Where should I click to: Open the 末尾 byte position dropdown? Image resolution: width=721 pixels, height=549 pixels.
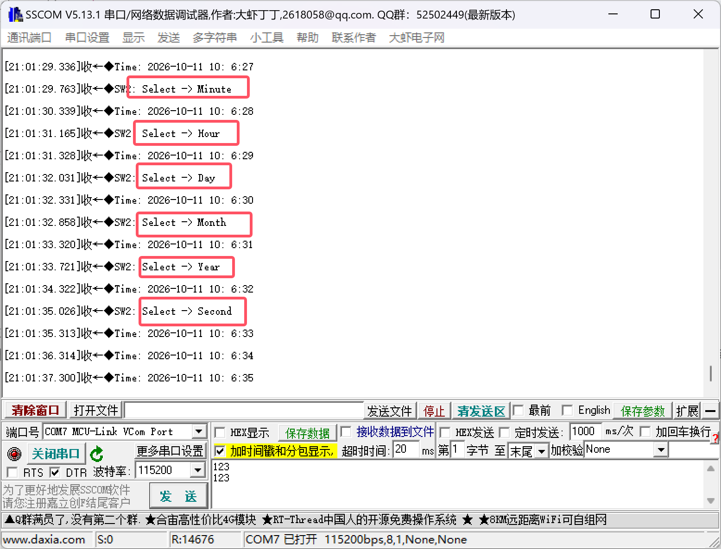pos(541,450)
